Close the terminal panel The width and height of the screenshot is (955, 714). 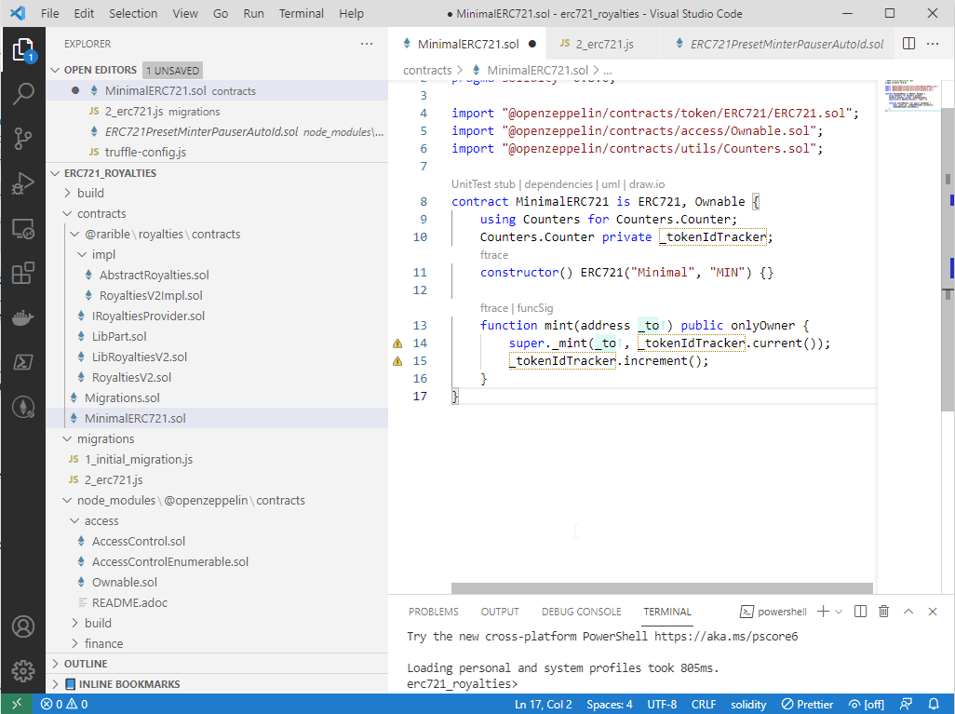pos(932,611)
